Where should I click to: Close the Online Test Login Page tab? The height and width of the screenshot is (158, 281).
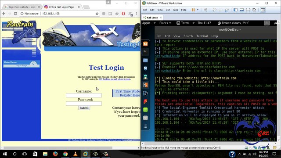point(79,7)
